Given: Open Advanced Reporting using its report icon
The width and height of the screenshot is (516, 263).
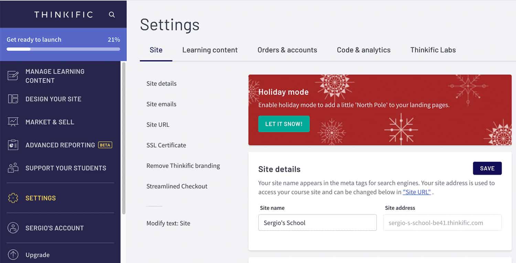Looking at the screenshot, I should pyautogui.click(x=13, y=145).
